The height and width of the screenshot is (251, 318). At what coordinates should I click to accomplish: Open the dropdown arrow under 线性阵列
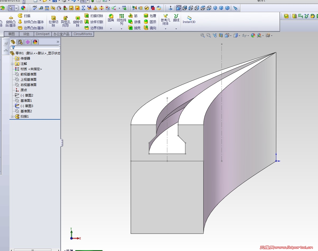(121, 28)
